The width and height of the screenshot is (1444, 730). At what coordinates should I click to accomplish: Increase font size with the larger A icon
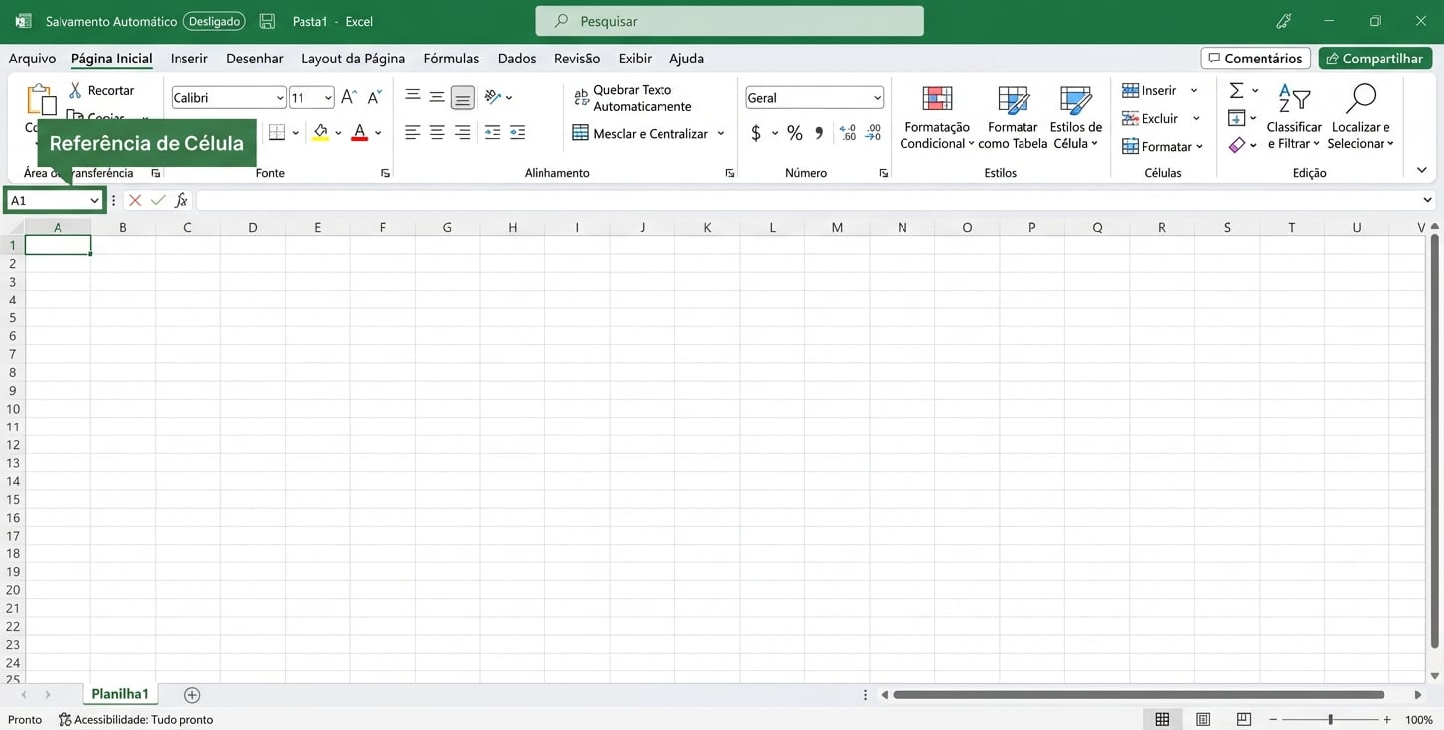(x=349, y=97)
